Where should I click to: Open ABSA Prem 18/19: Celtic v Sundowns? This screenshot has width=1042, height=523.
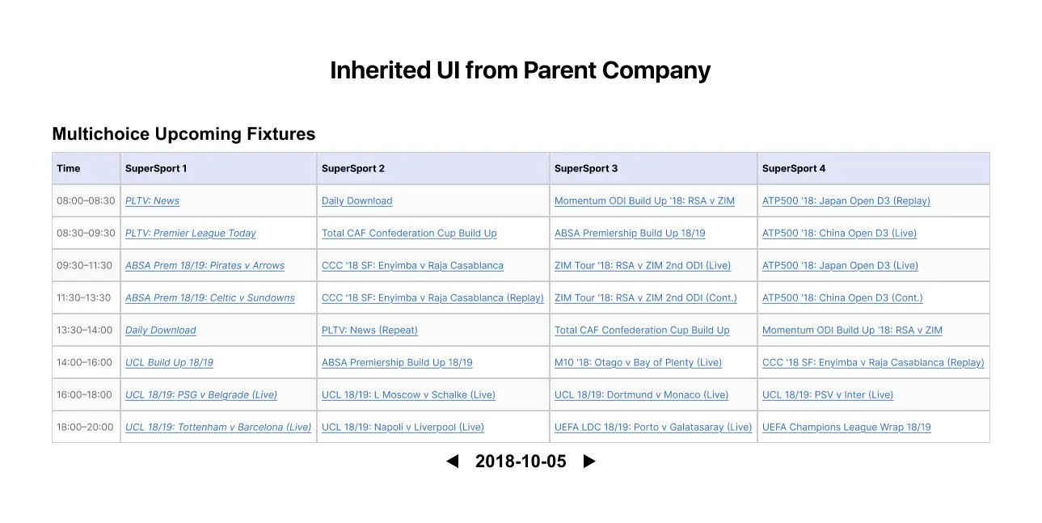coord(209,297)
